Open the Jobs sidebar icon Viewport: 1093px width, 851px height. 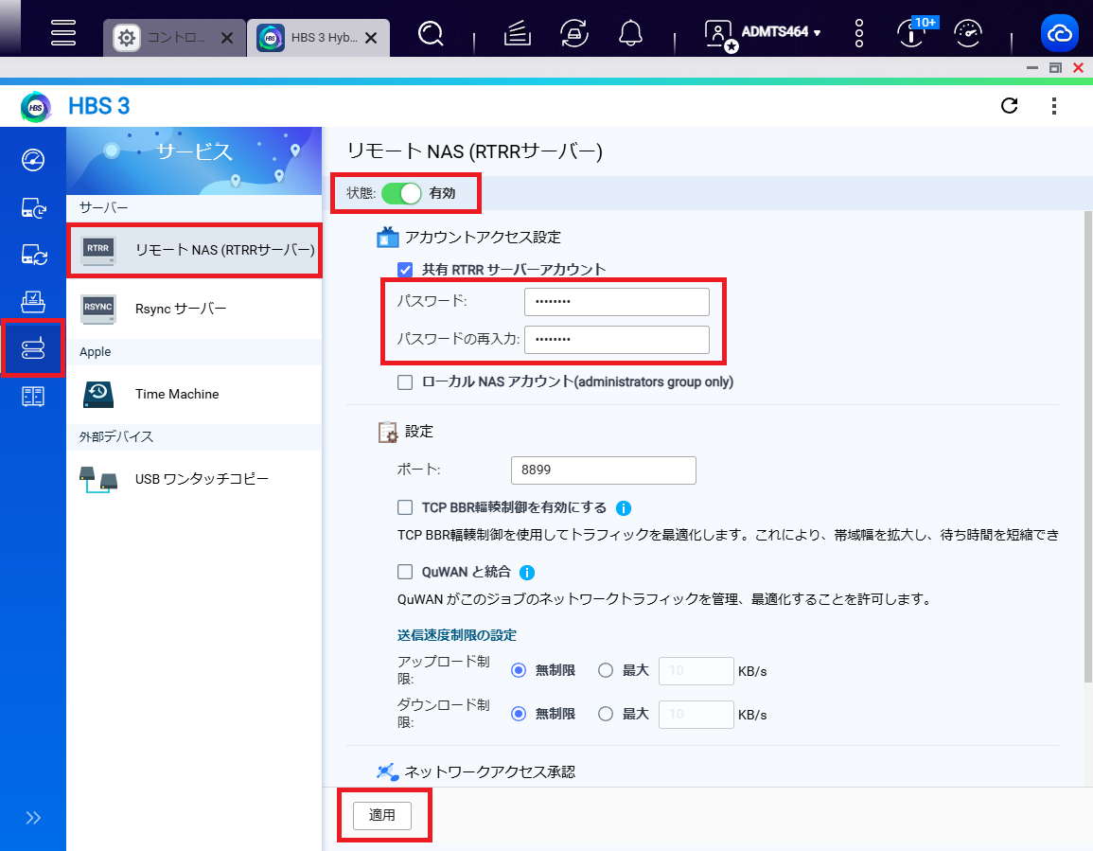tap(33, 301)
